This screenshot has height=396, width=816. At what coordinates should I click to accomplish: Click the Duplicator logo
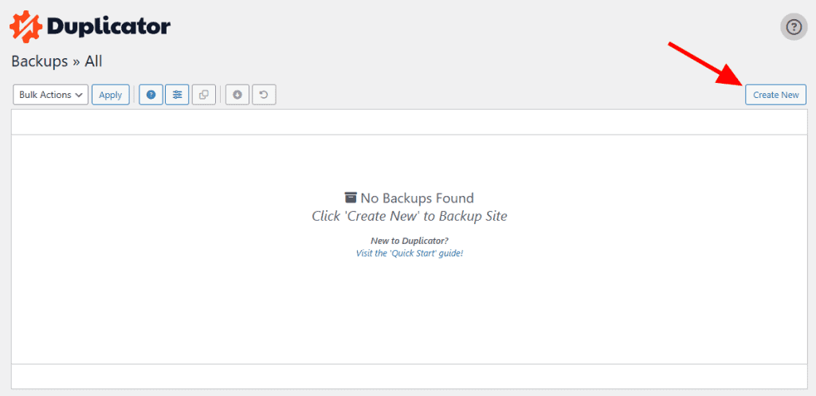coord(90,28)
